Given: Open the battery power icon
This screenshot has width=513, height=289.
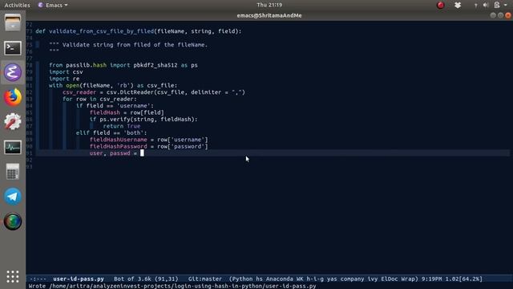Looking at the screenshot, I should click(497, 5).
